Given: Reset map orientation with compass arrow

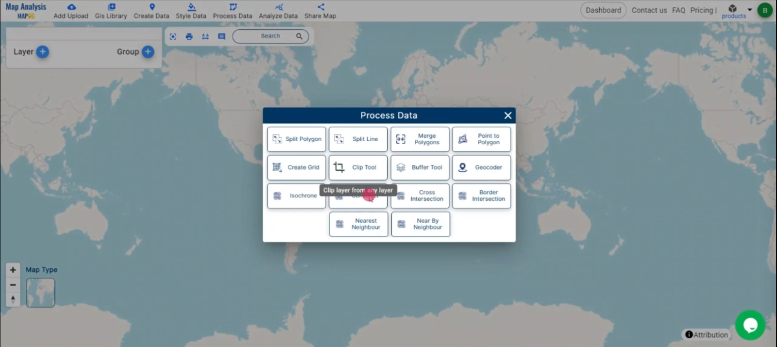Looking at the screenshot, I should 13,299.
